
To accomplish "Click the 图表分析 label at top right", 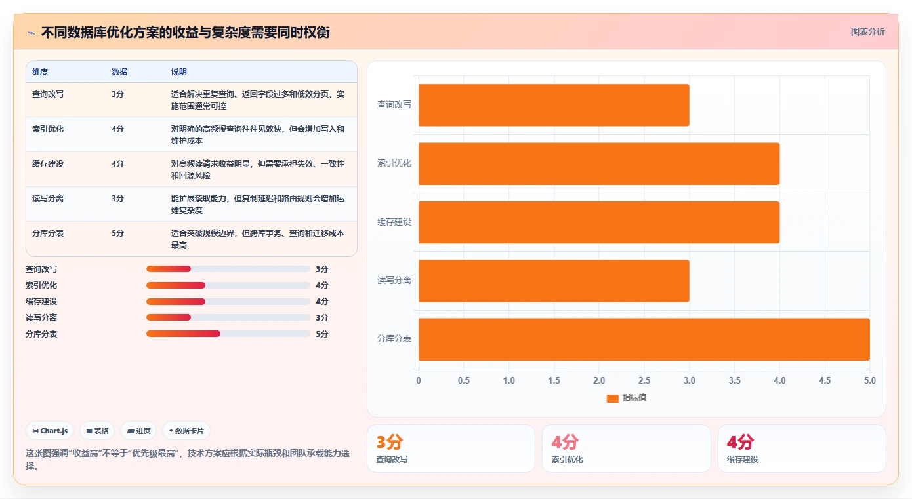I will coord(867,31).
